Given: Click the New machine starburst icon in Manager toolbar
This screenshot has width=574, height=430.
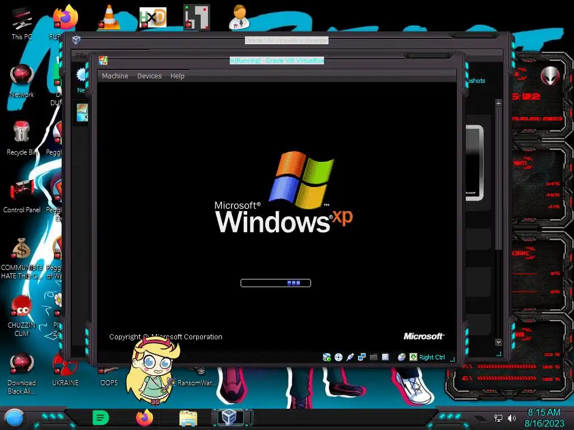Looking at the screenshot, I should pos(81,76).
